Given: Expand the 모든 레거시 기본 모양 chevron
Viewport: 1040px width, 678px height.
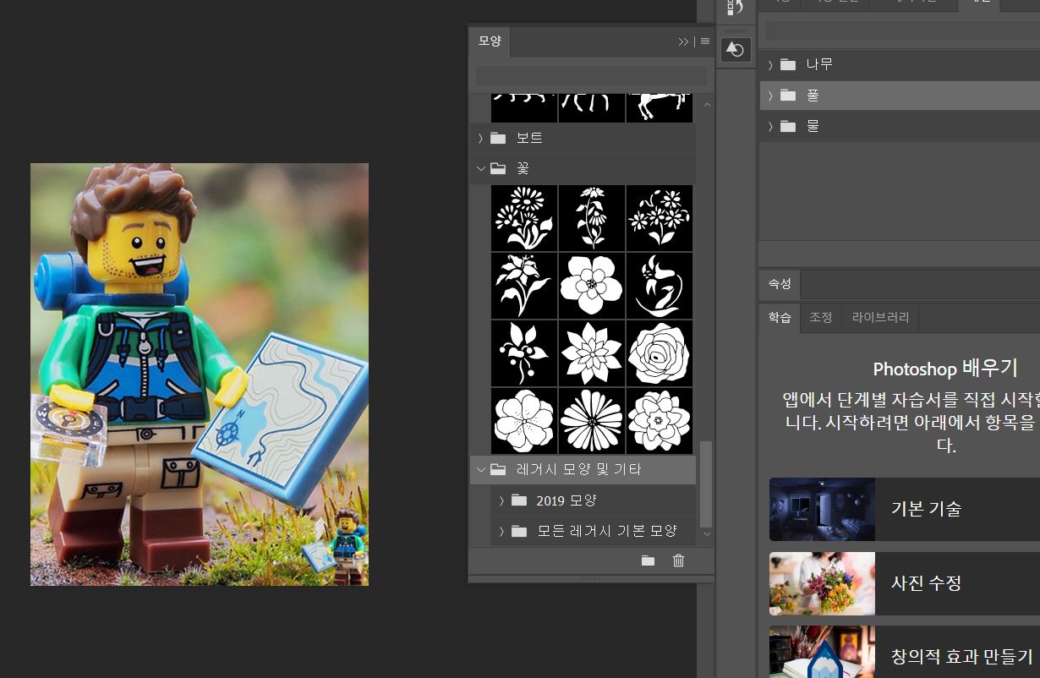Looking at the screenshot, I should click(x=501, y=531).
